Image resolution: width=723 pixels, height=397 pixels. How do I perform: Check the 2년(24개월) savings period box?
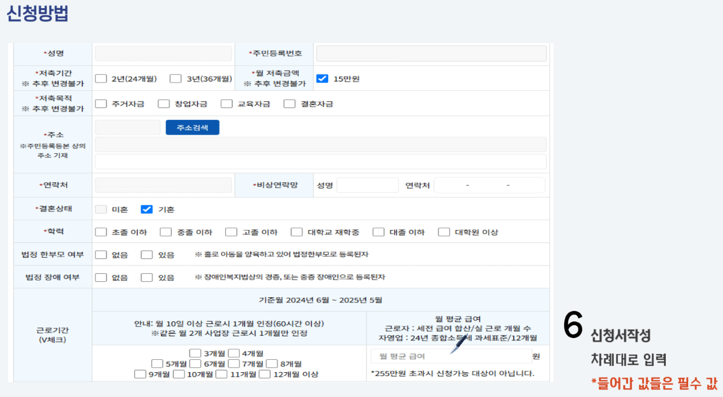pos(101,78)
